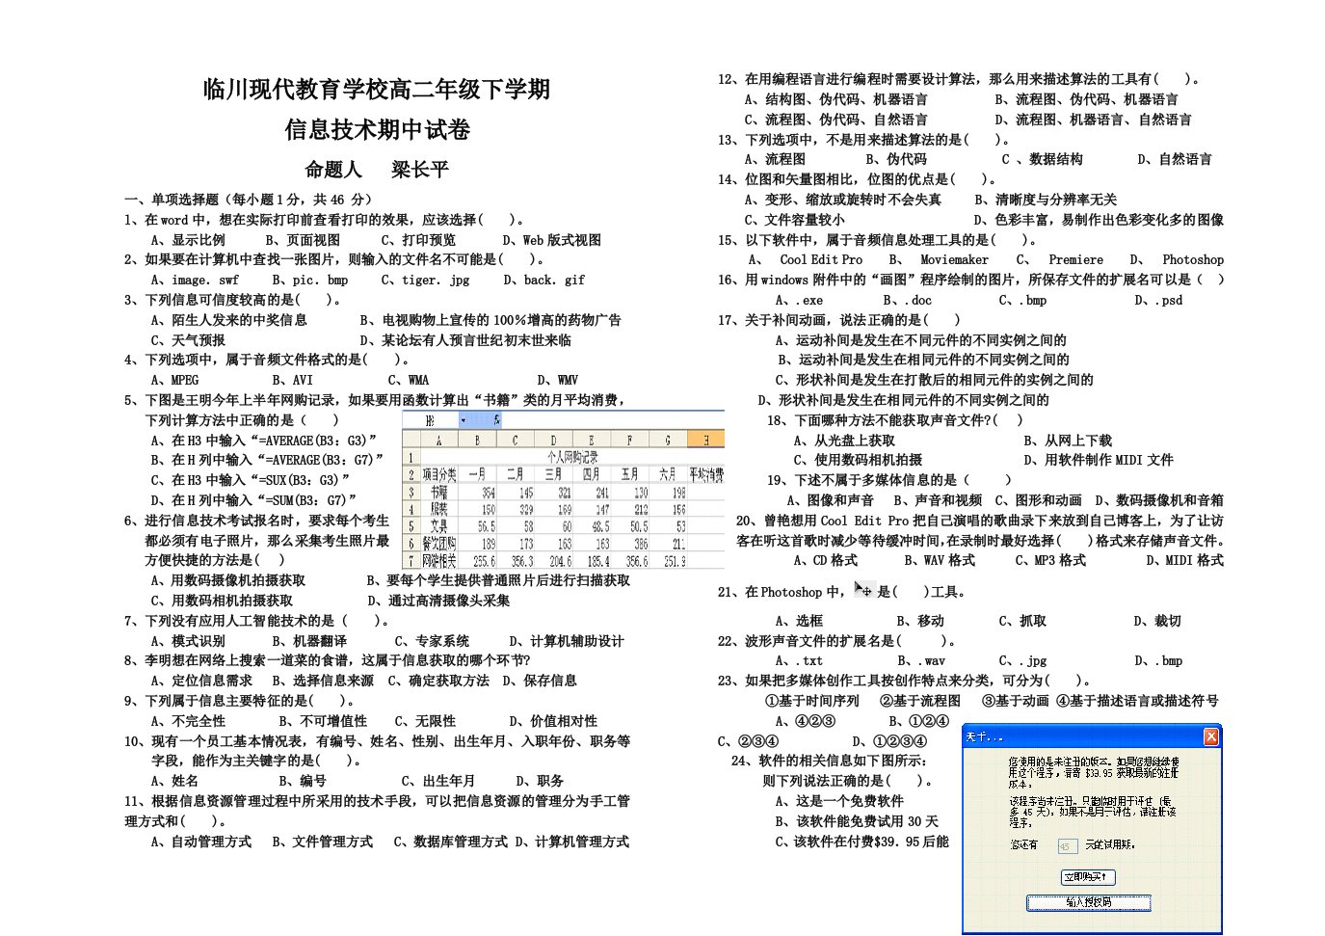Image resolution: width=1325 pixels, height=936 pixels.
Task: Click the 项目分类 header cell
Action: [x=439, y=474]
